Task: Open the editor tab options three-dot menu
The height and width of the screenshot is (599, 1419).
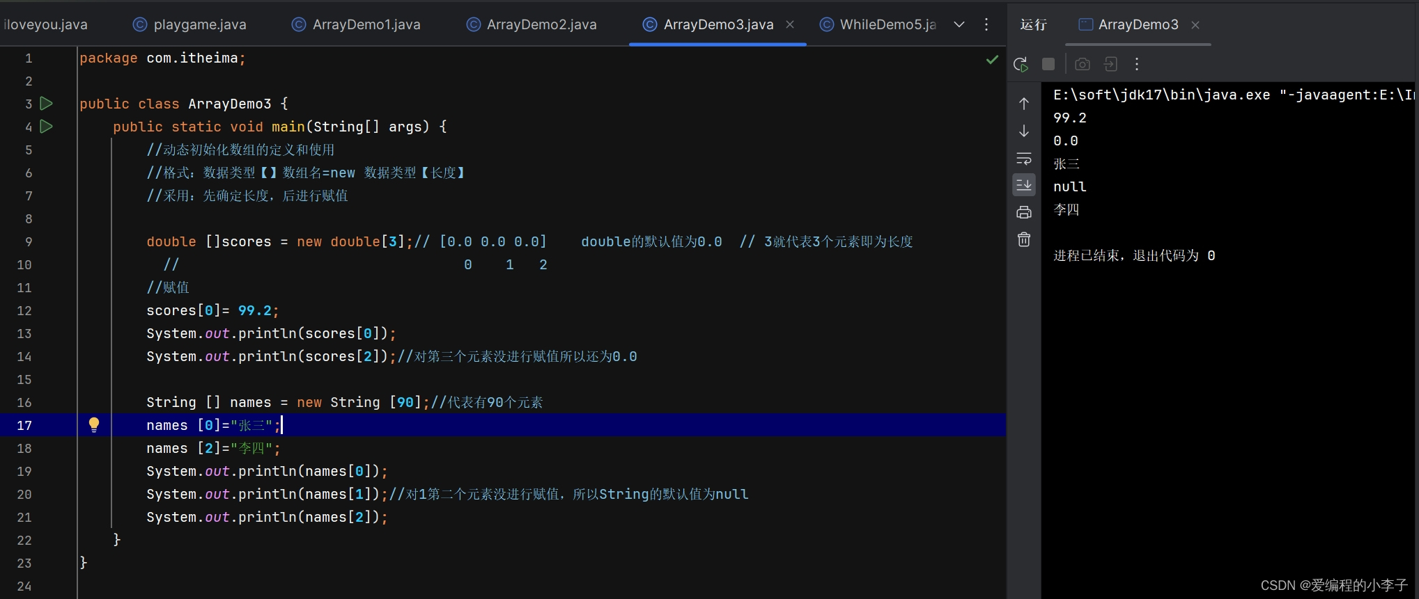Action: click(986, 24)
